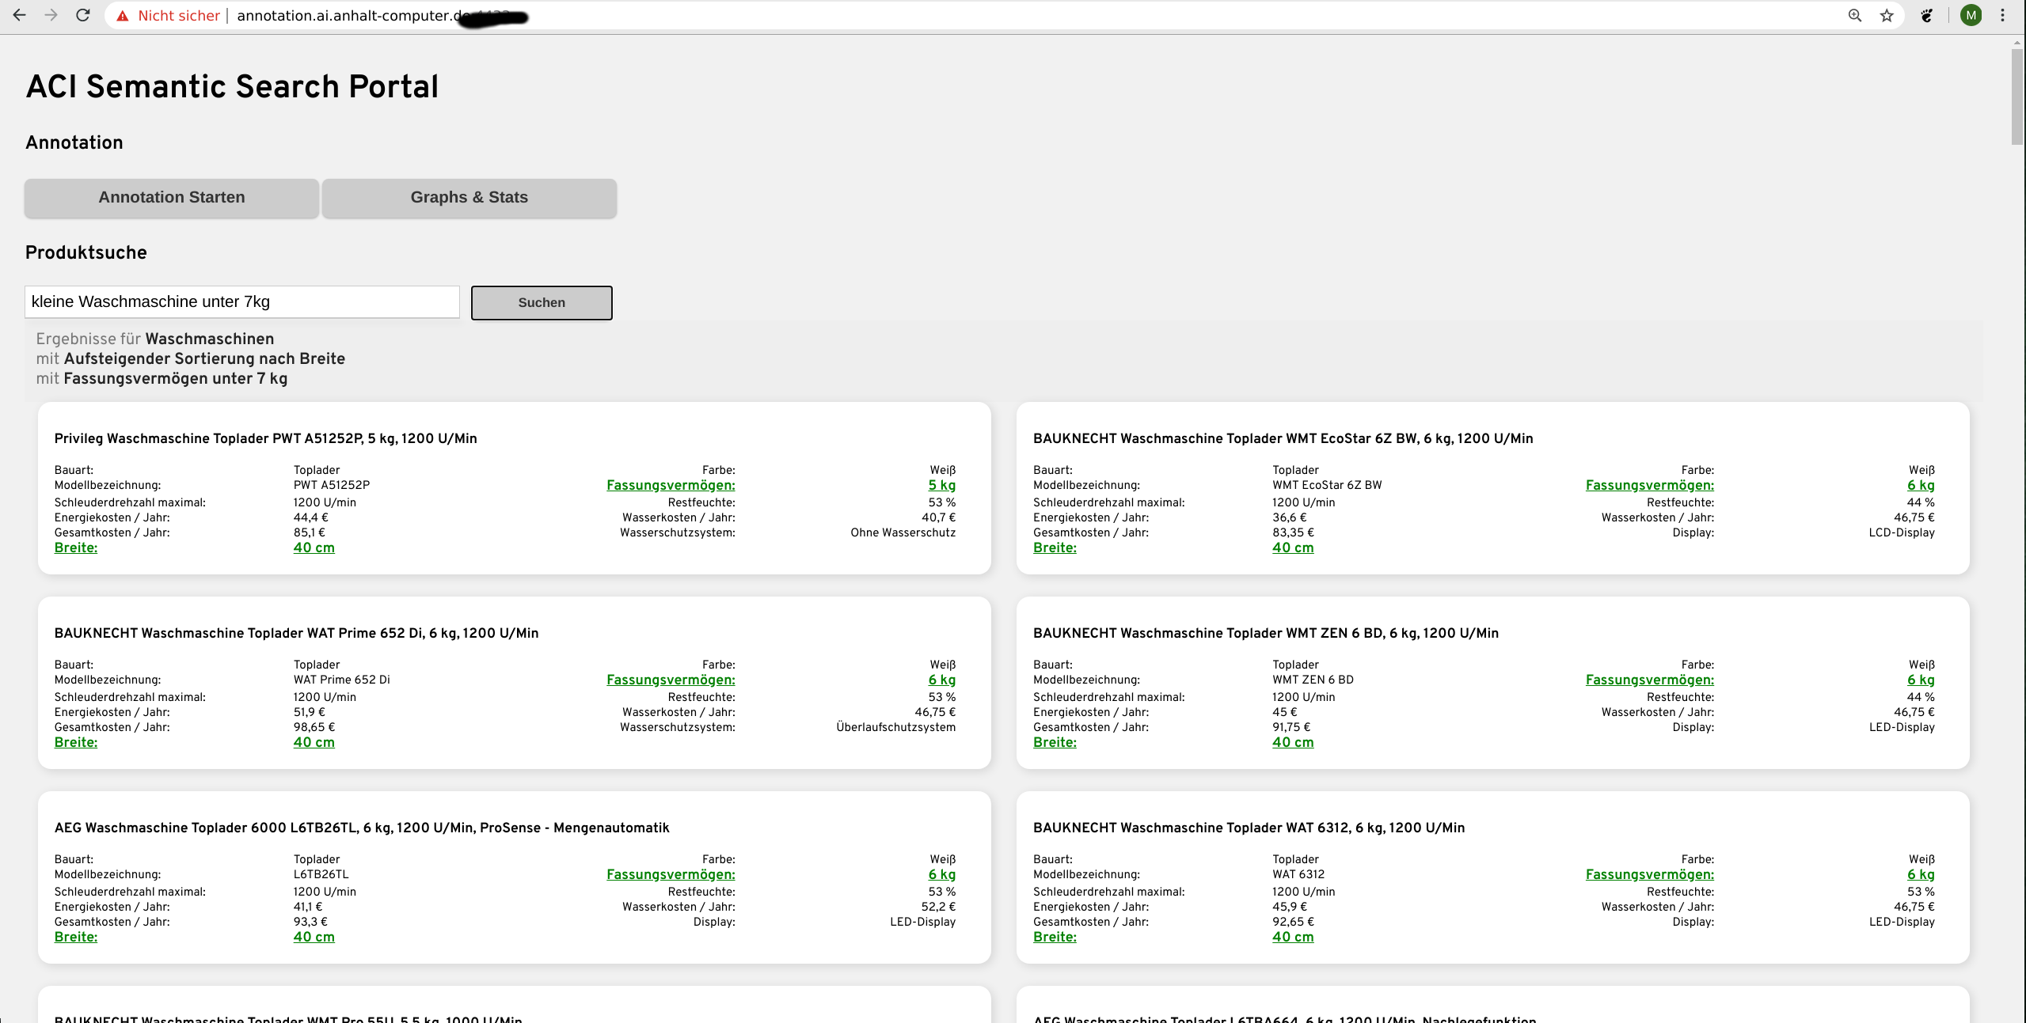Click '40 cm' in WMT ZEN 6 BD card
The height and width of the screenshot is (1023, 2026).
pyautogui.click(x=1293, y=743)
